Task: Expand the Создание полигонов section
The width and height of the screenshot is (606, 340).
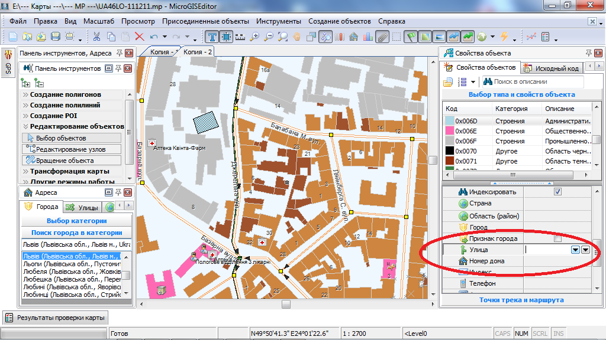Action: click(65, 94)
